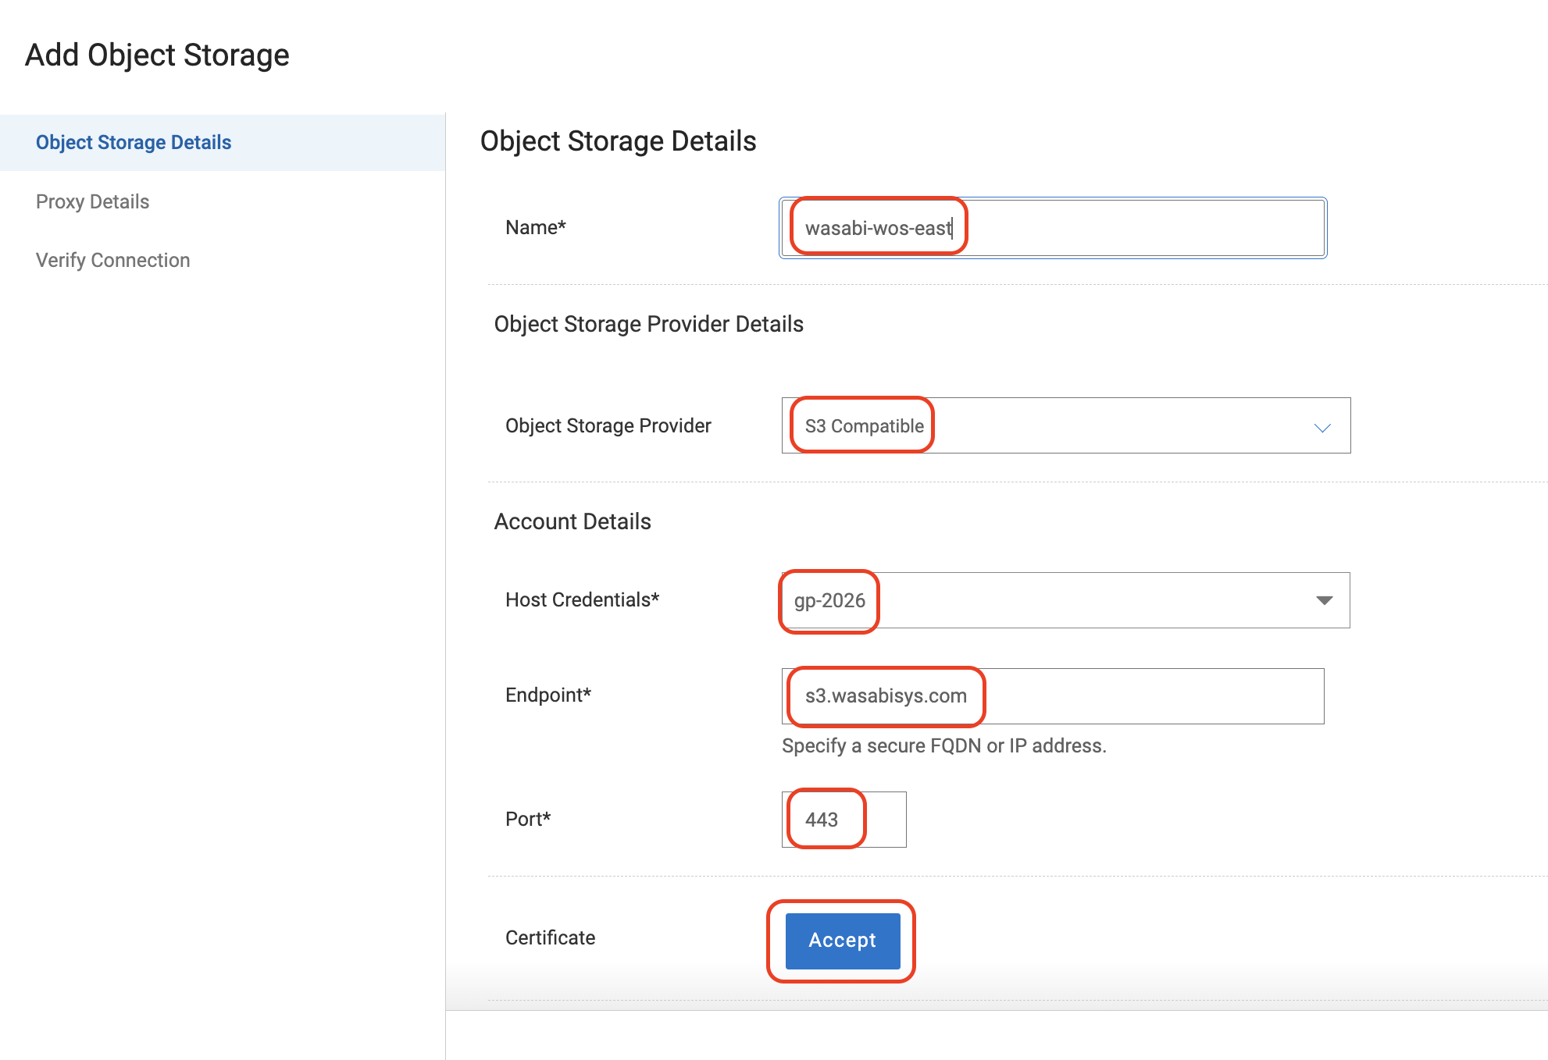Image resolution: width=1548 pixels, height=1060 pixels.
Task: Go to the Verify Connection step
Action: pos(112,260)
